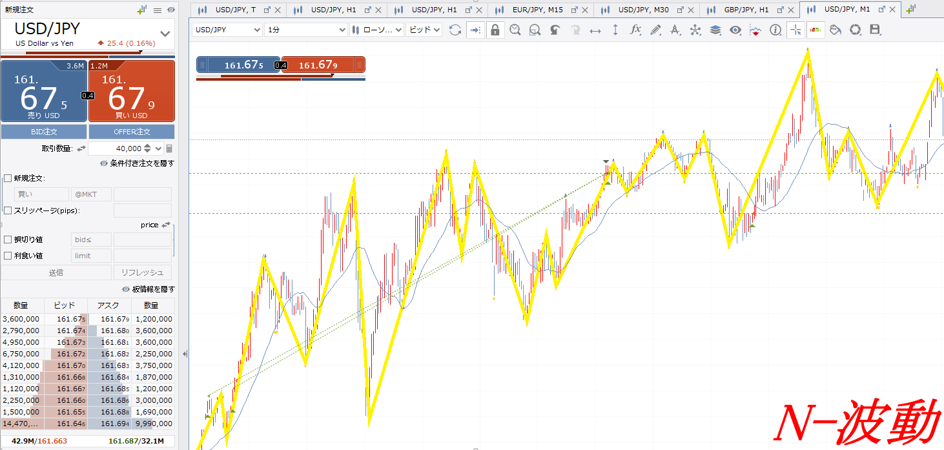
Task: Select the text annotation A tool
Action: click(x=675, y=30)
